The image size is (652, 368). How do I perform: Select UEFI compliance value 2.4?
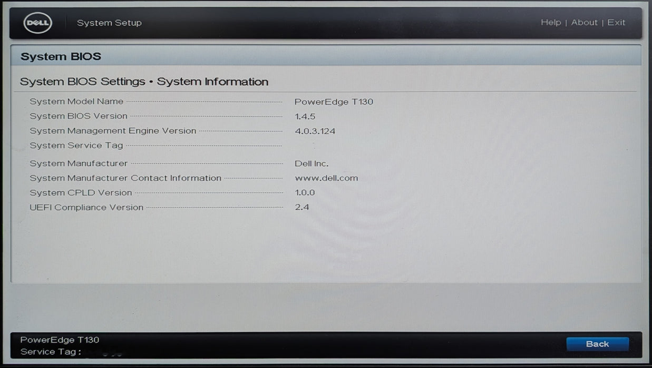point(302,207)
